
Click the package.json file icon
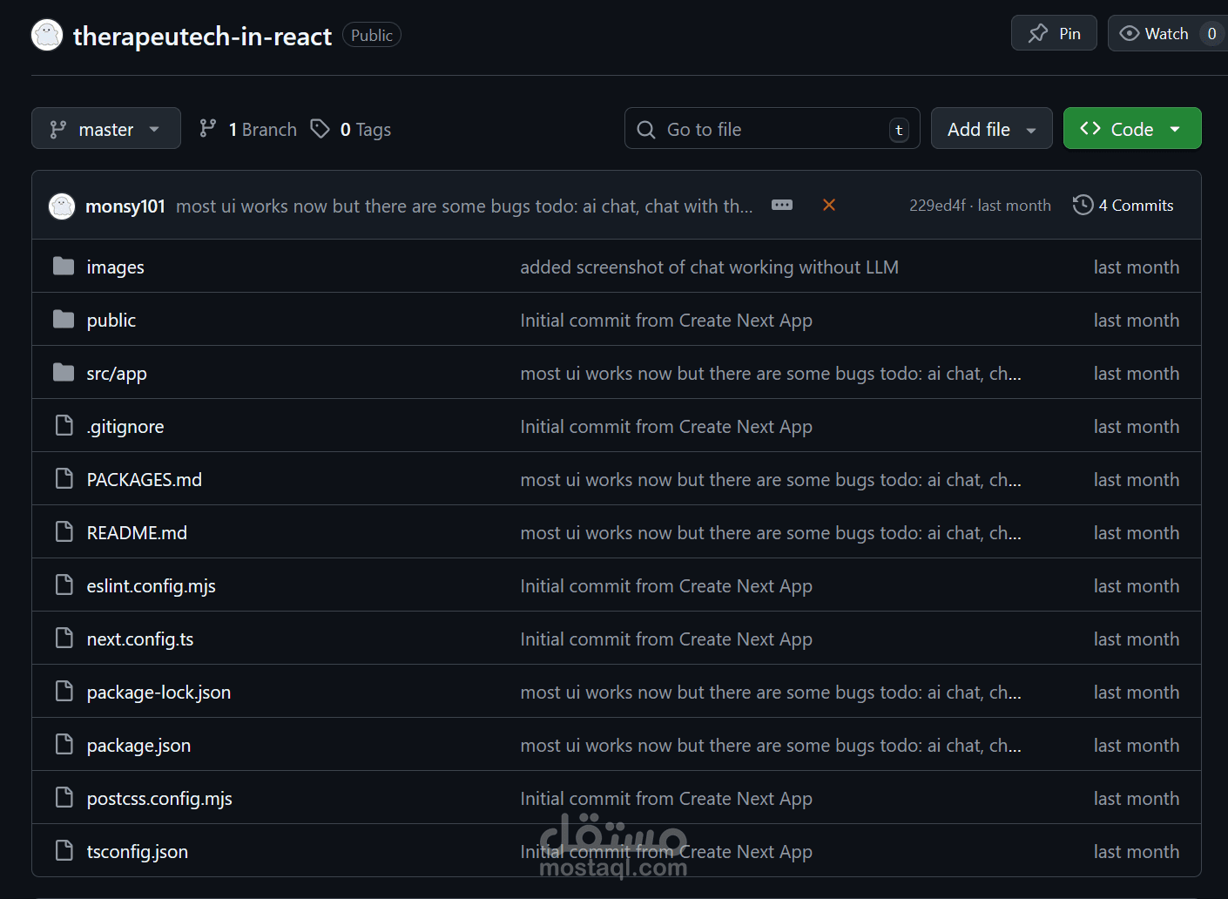point(64,744)
